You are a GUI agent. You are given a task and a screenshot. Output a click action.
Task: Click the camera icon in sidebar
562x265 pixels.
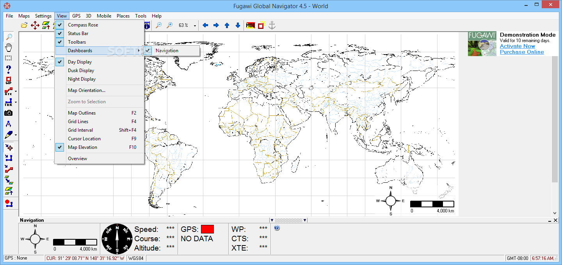coord(9,113)
